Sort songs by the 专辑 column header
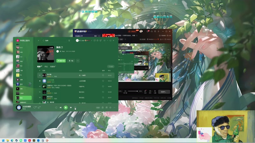Viewport: 255px width, 143px height. pyautogui.click(x=80, y=71)
